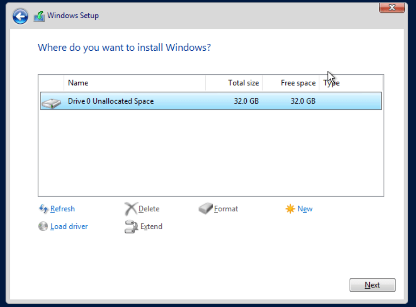
Task: Click the Format link text
Action: 227,209
